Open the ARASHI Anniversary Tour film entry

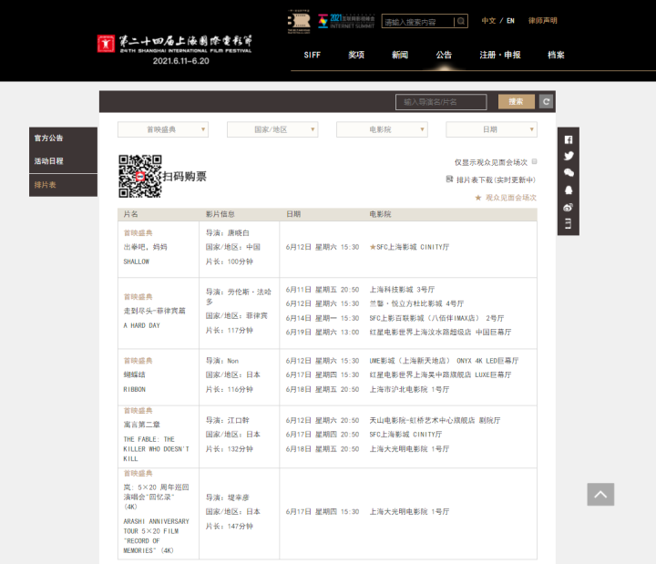tap(156, 536)
